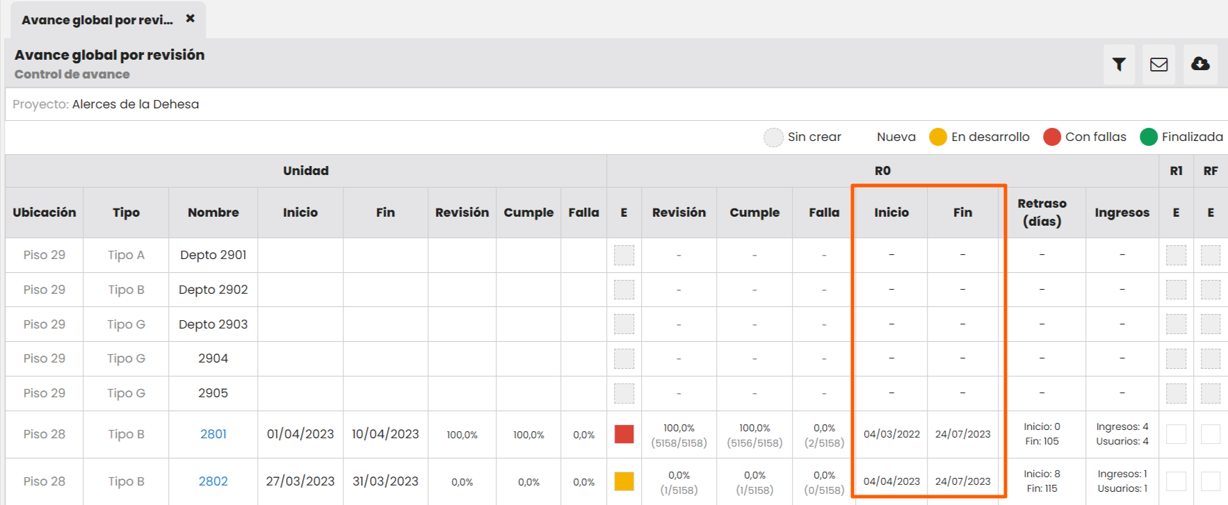Click the envelope email icon

click(x=1158, y=65)
